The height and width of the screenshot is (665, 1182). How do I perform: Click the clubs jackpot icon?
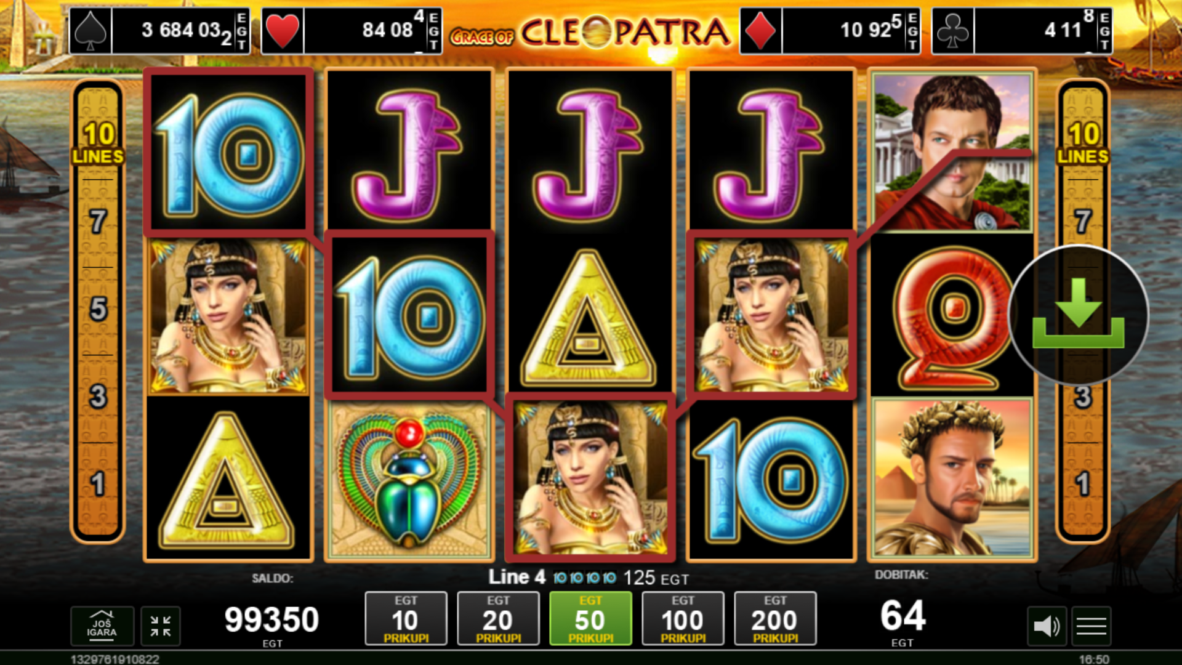(953, 31)
